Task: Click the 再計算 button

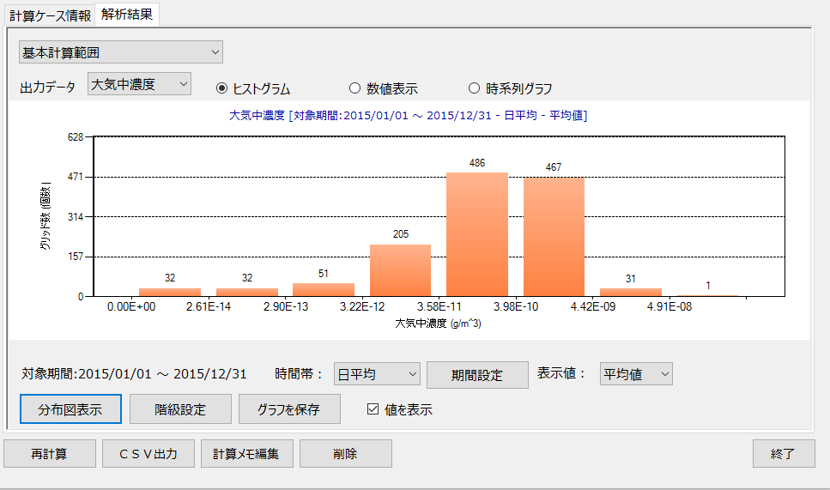Action: tap(50, 453)
